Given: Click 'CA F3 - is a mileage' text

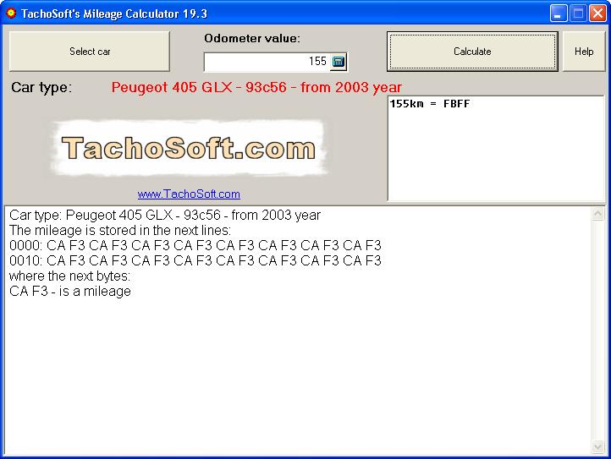Looking at the screenshot, I should tap(70, 291).
